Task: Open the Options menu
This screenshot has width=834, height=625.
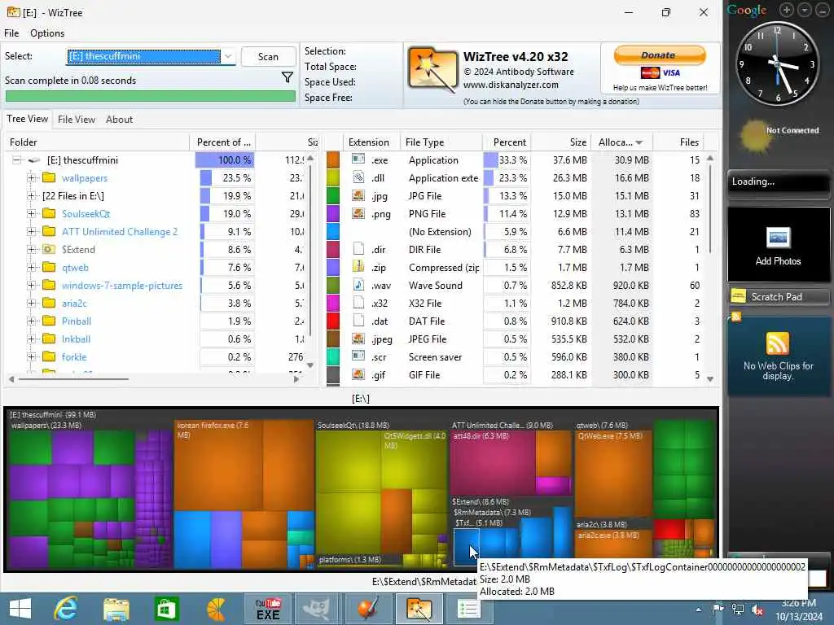Action: point(47,33)
